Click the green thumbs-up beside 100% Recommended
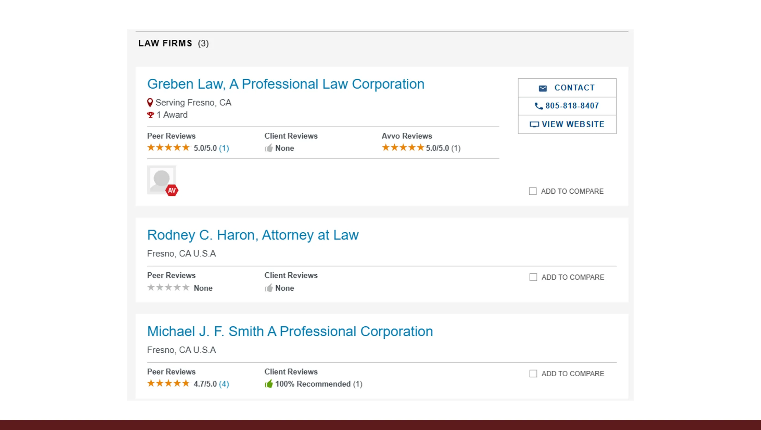The height and width of the screenshot is (430, 761). click(x=268, y=384)
